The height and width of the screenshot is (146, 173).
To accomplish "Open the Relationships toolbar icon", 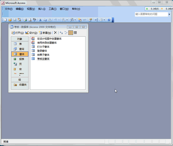I will click(96, 20).
